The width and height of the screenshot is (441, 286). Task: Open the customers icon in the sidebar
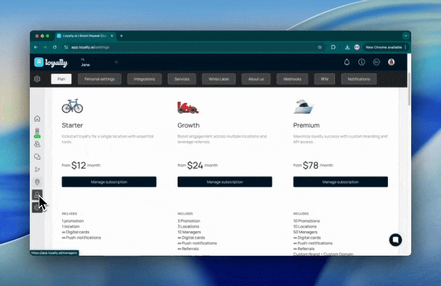point(37,144)
